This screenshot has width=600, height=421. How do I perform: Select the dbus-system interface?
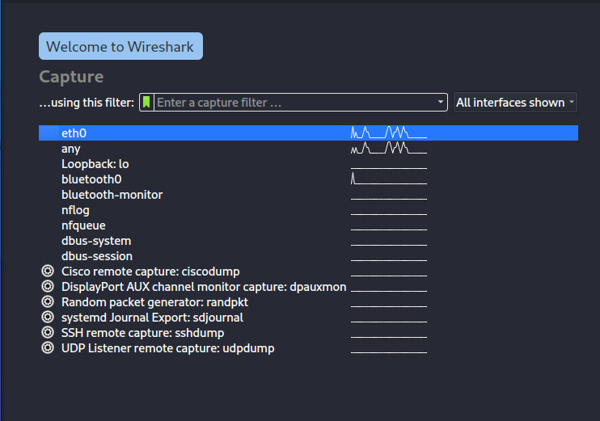[308, 241]
